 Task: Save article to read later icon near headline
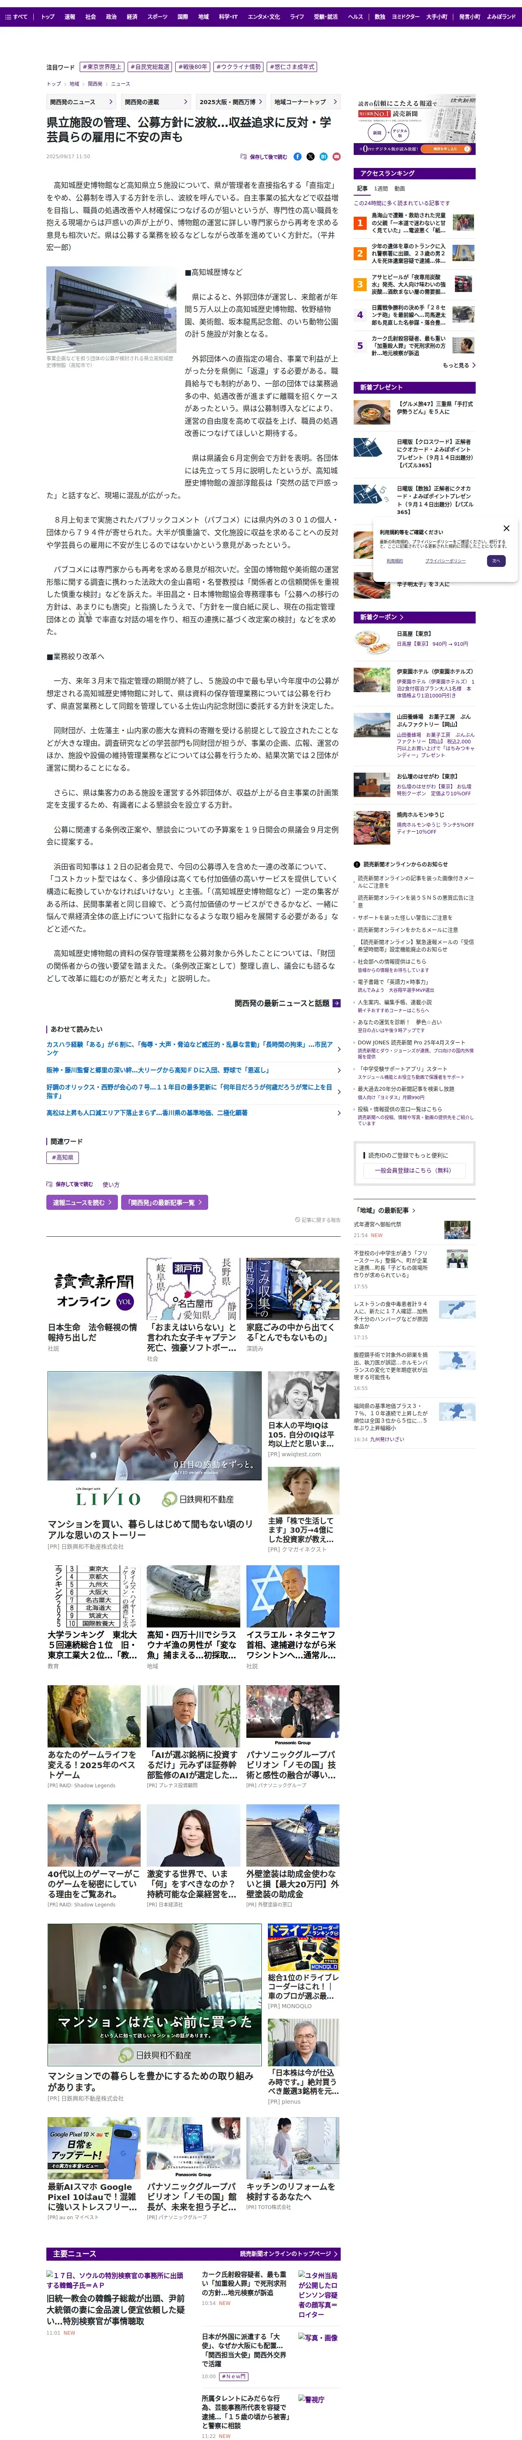244,156
